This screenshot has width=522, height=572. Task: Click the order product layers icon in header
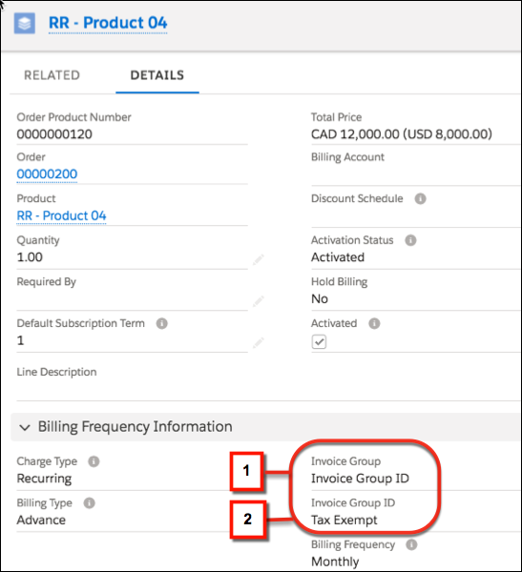coord(25,23)
